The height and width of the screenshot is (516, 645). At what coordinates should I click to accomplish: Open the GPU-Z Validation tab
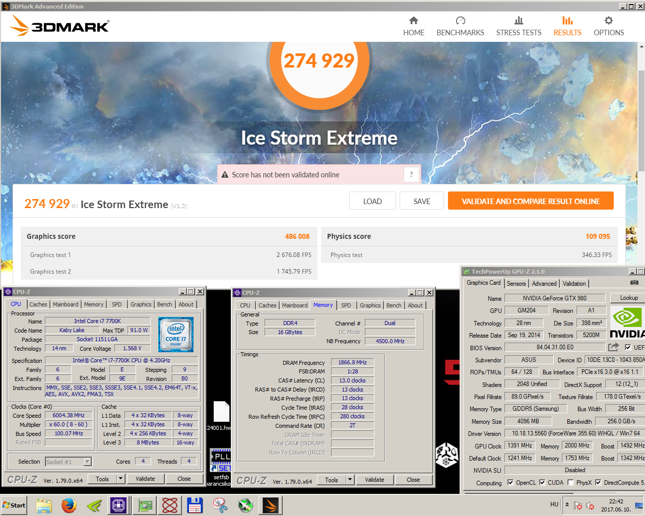(x=574, y=284)
